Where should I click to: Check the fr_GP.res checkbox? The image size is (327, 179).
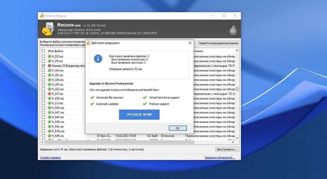43,84
